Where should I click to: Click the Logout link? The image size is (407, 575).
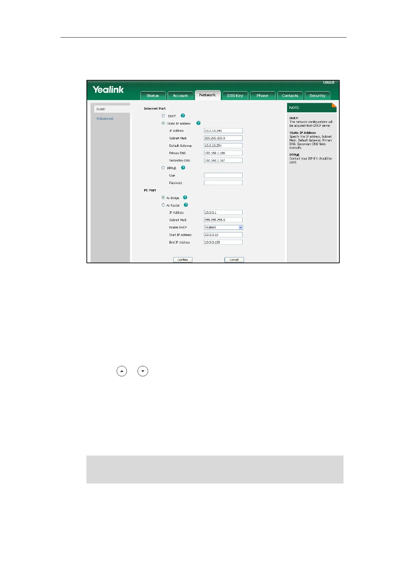click(329, 82)
